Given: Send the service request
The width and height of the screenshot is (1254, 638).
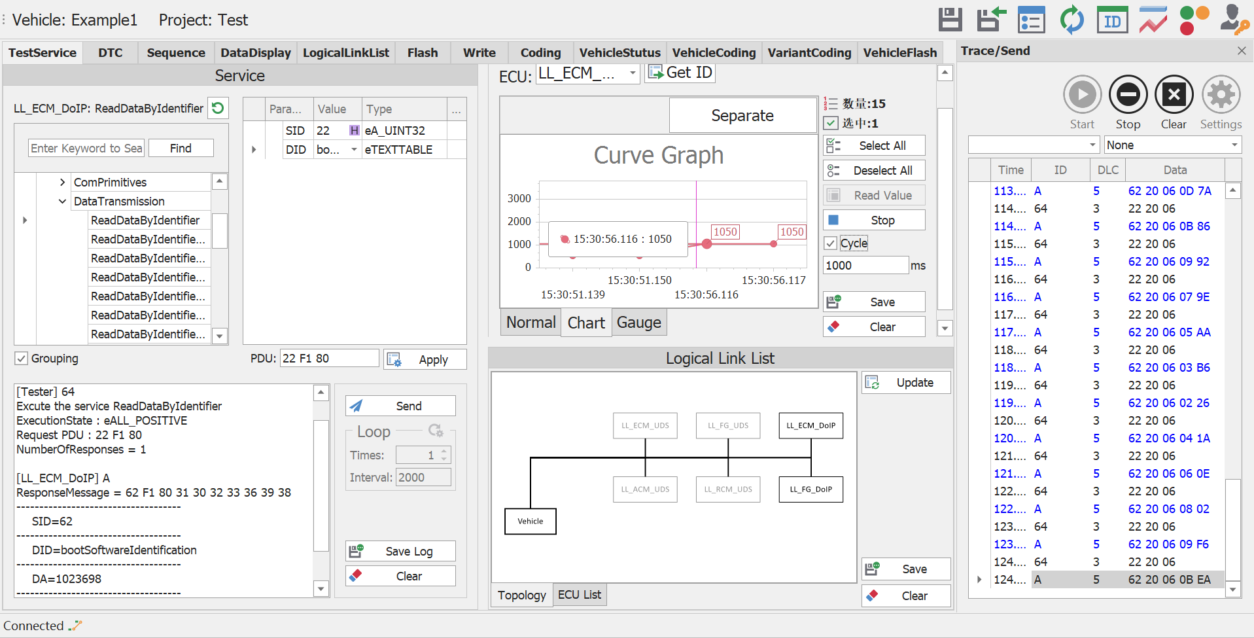Looking at the screenshot, I should [400, 406].
